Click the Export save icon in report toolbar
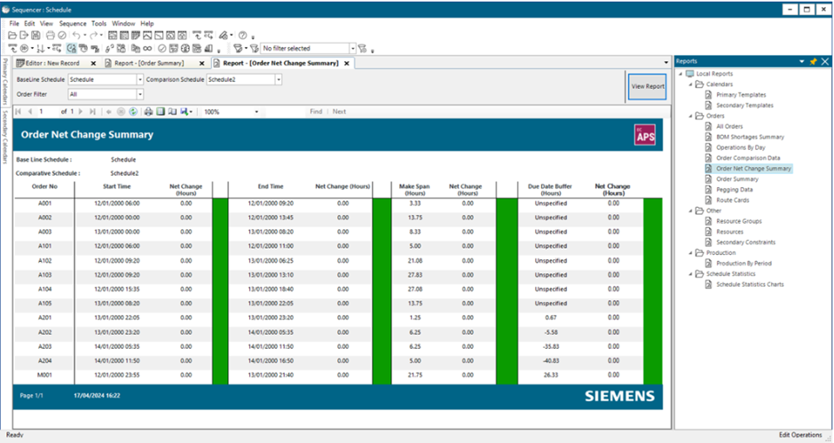The image size is (834, 443). pyautogui.click(x=184, y=112)
